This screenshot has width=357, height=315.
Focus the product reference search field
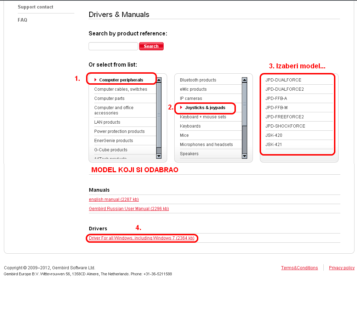pyautogui.click(x=113, y=46)
